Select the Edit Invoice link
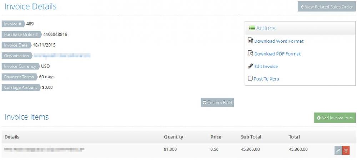 (266, 67)
